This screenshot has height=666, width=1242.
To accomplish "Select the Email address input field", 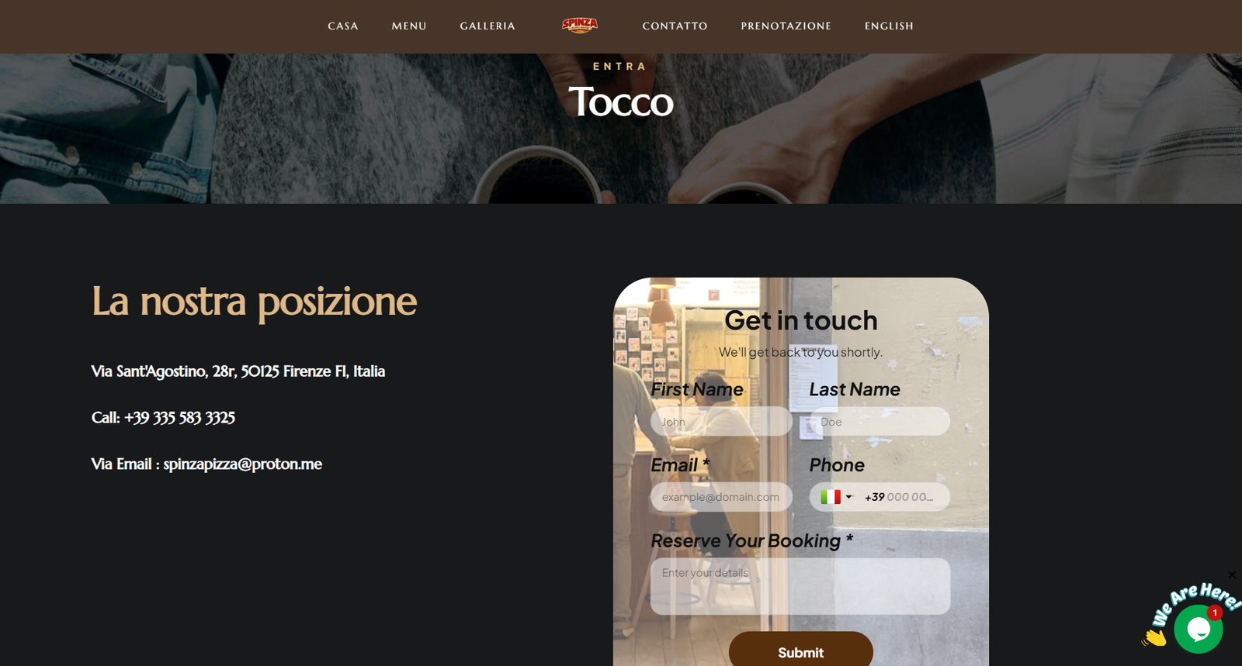I will click(x=721, y=497).
